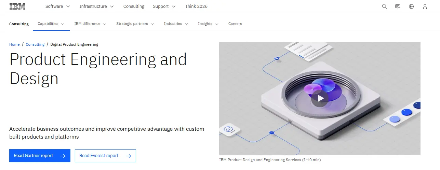Image resolution: width=440 pixels, height=170 pixels.
Task: Open the Capabilities submenu
Action: point(51,24)
